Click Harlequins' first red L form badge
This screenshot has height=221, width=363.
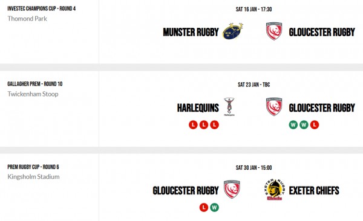pos(193,125)
